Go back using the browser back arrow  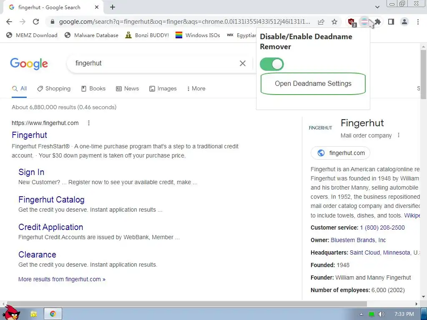pos(9,22)
